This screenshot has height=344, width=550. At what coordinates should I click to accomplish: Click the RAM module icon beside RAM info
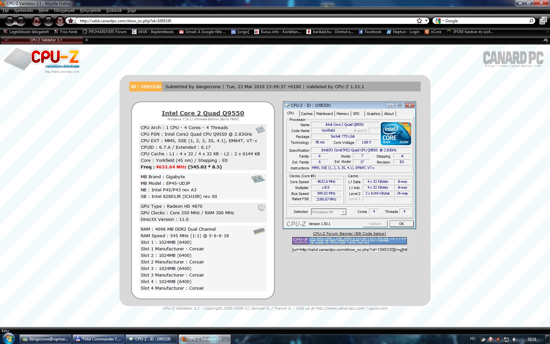pyautogui.click(x=259, y=231)
